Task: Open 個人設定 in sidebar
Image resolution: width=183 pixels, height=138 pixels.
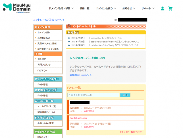Action: [x=41, y=59]
